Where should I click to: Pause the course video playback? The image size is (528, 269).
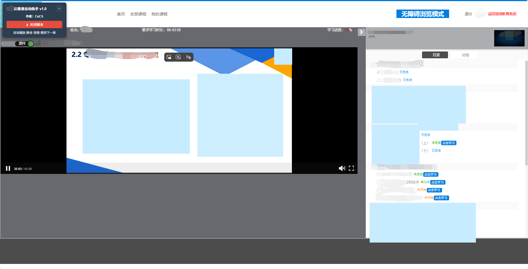(8, 169)
